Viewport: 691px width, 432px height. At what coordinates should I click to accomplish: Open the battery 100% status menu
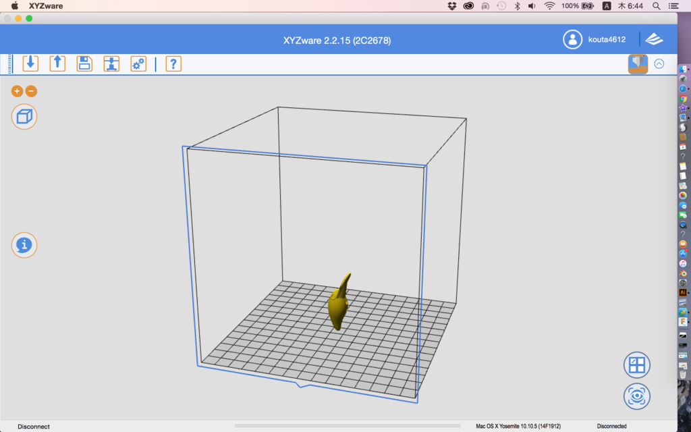578,5
